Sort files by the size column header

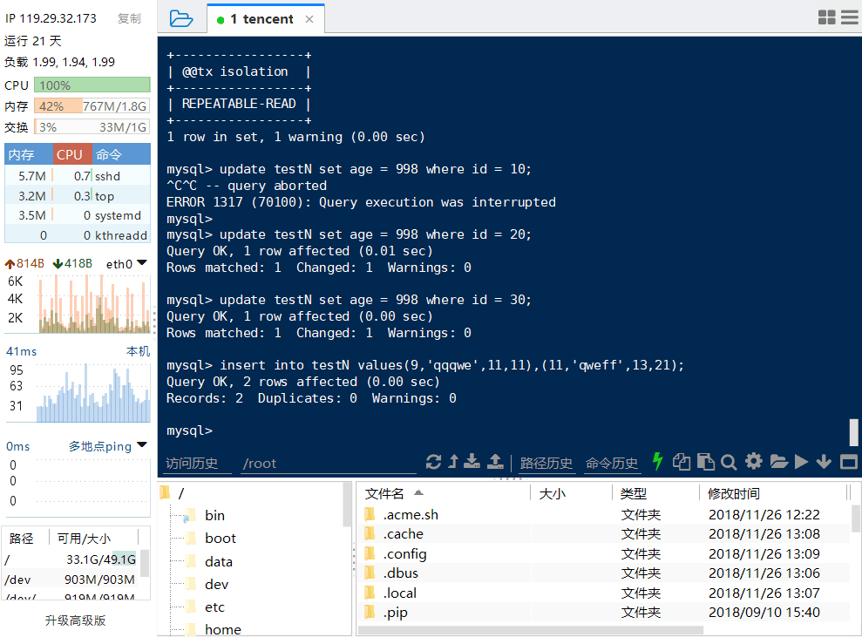point(571,493)
